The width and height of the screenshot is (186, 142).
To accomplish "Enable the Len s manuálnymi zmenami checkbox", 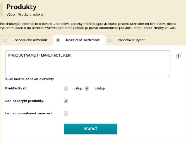I will point(66,113).
